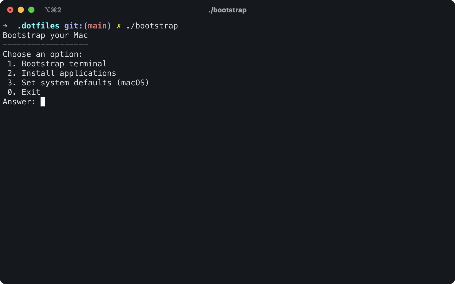Screen dimensions: 455x284
Task: Select option 0 Exit
Action: [24, 92]
